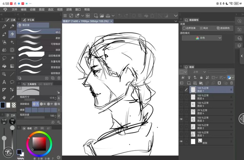Screen dimensions: 244x160
Task: Open the 图层 menu in menu bar
Action: tap(42, 9)
